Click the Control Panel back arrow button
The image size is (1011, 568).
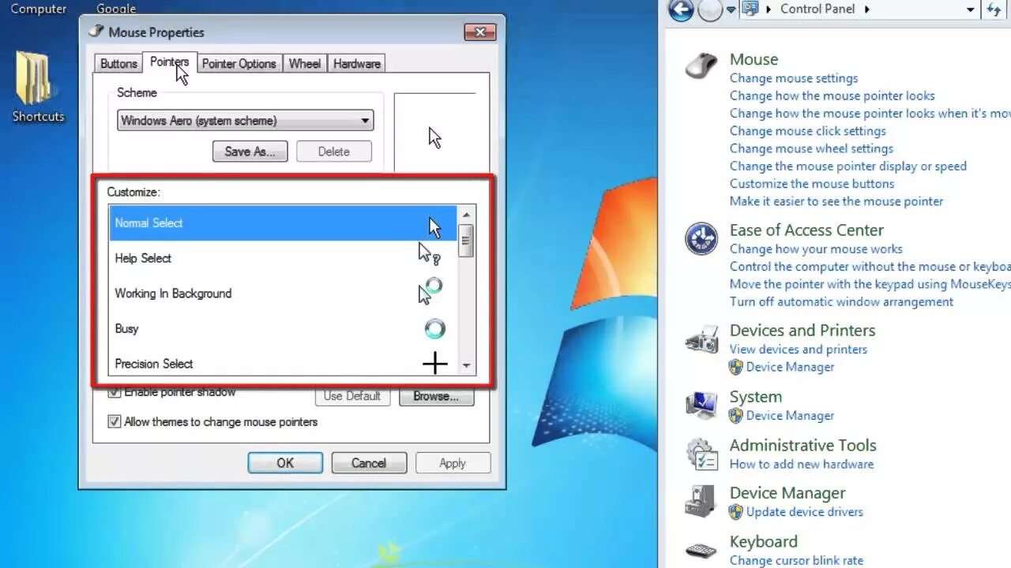[681, 10]
